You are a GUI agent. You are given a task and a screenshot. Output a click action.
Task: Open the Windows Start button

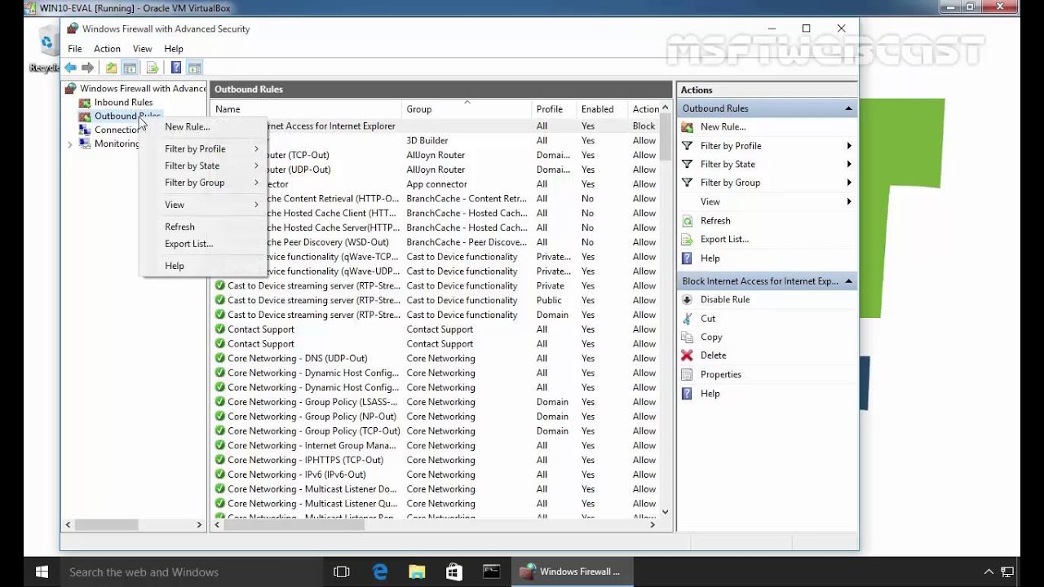point(42,572)
